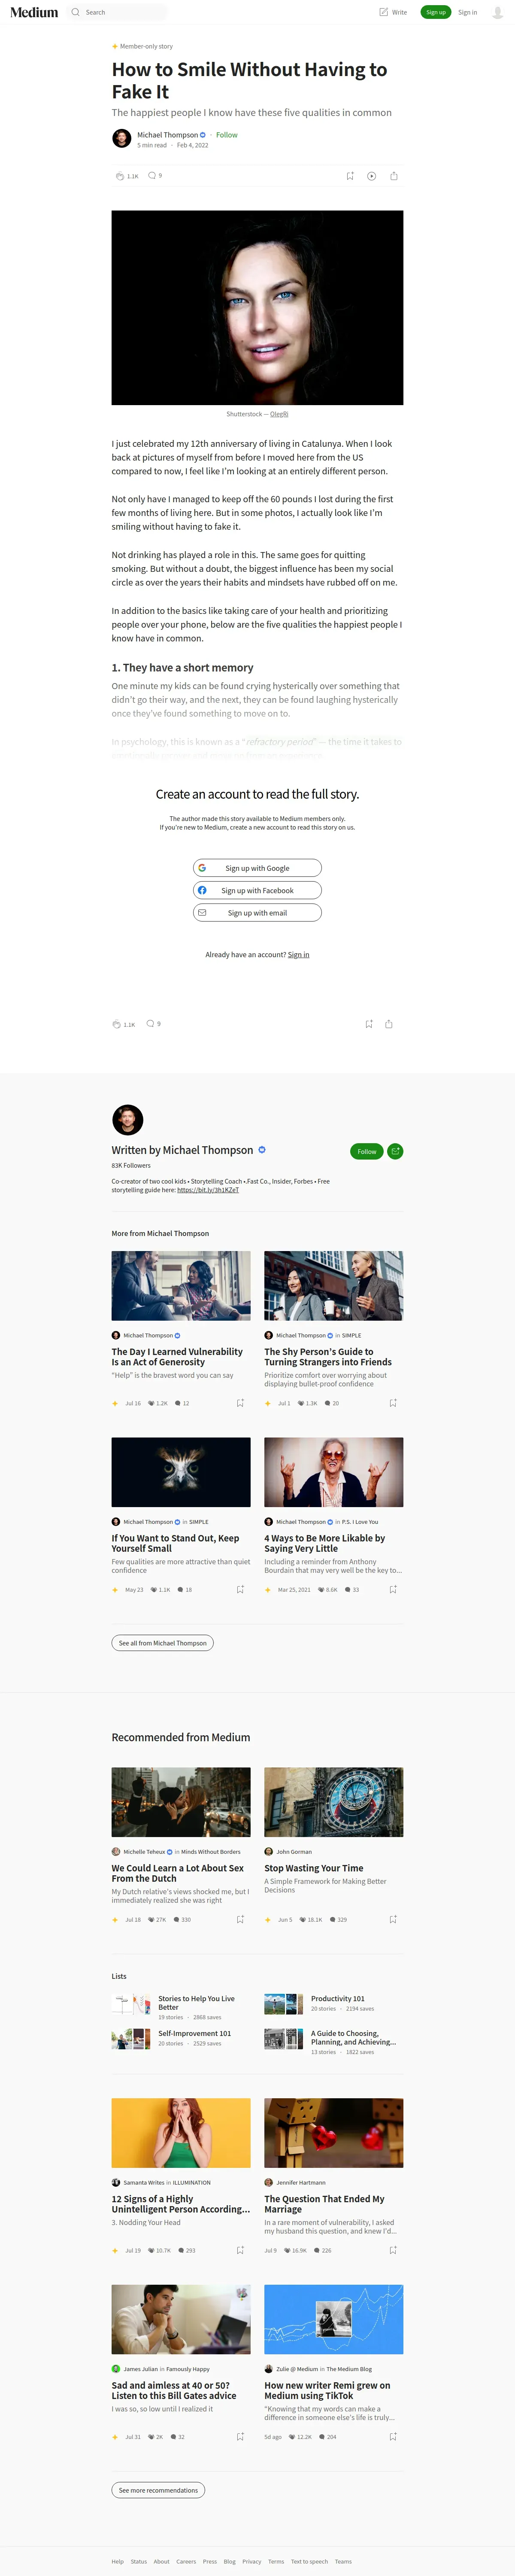Click the Write pencil icon

pos(383,12)
